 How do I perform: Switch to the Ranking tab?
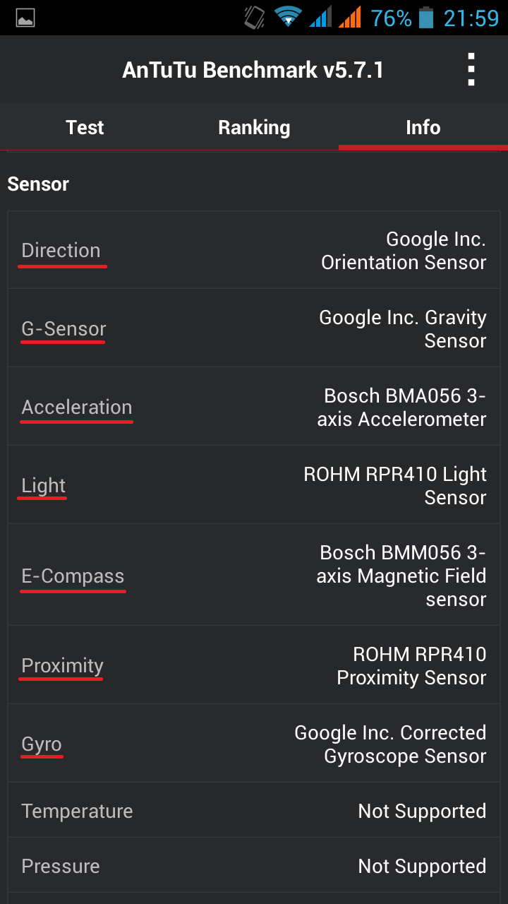(x=254, y=128)
